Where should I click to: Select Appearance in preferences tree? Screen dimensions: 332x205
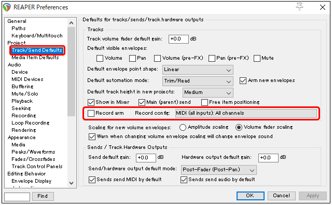point(22,138)
